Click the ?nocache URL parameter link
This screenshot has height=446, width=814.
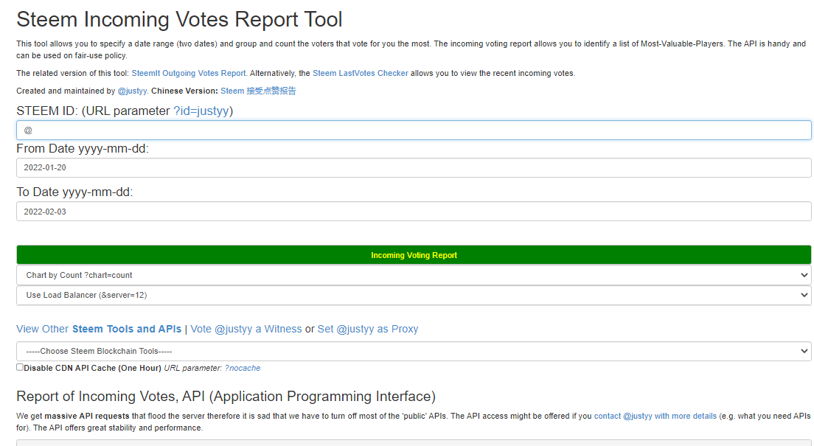(243, 368)
